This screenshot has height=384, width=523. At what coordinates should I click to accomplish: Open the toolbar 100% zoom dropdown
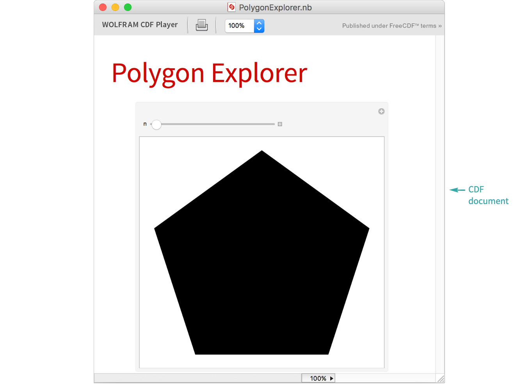click(x=239, y=26)
